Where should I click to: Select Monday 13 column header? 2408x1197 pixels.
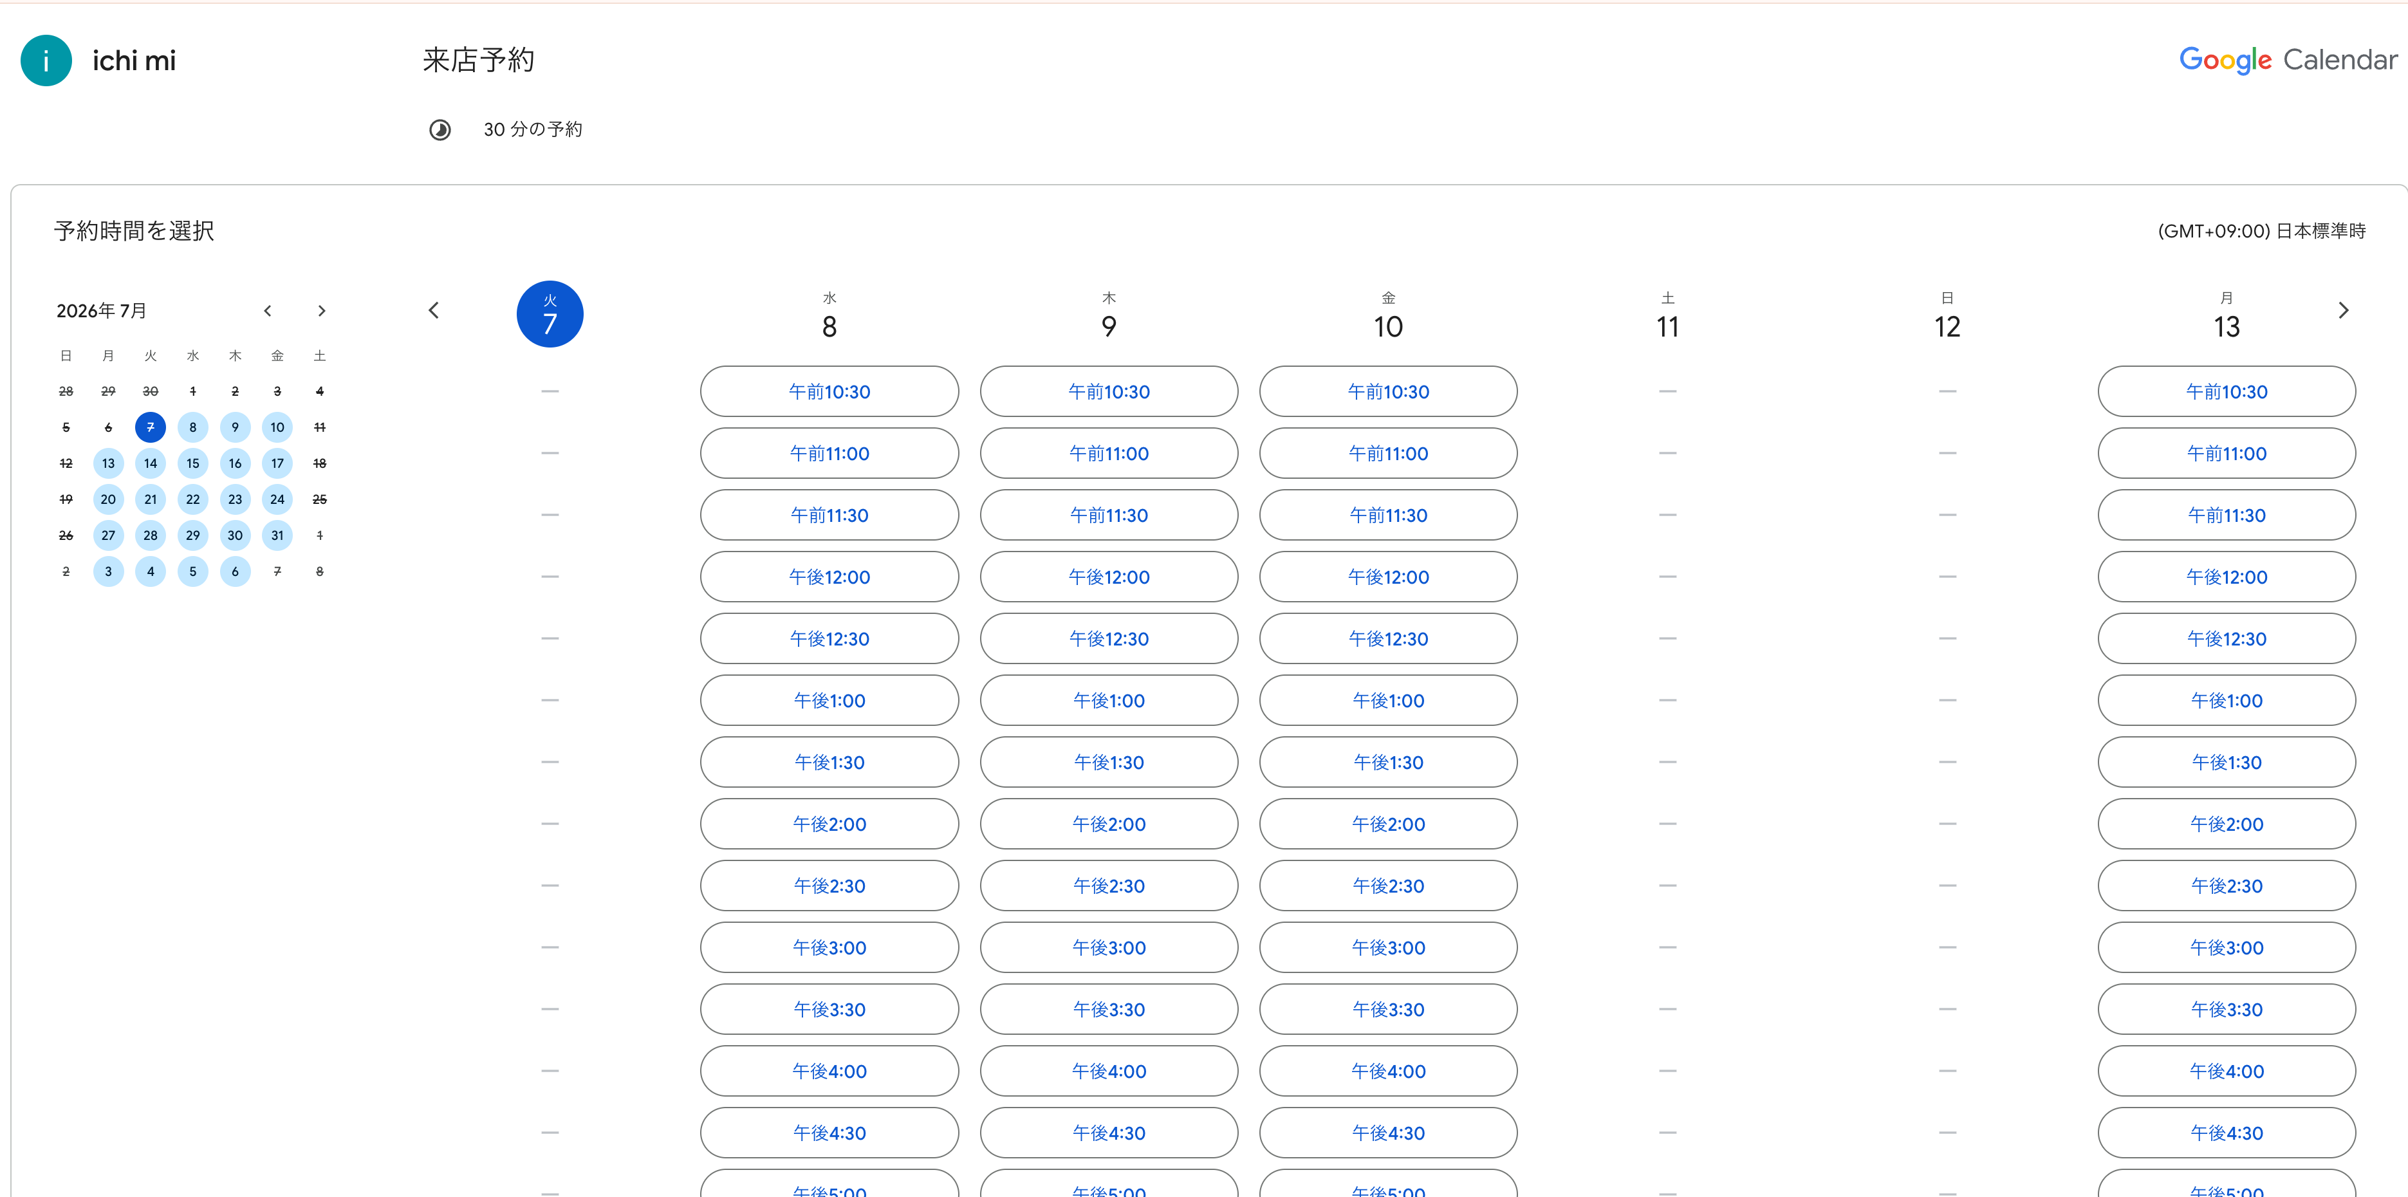(2227, 316)
